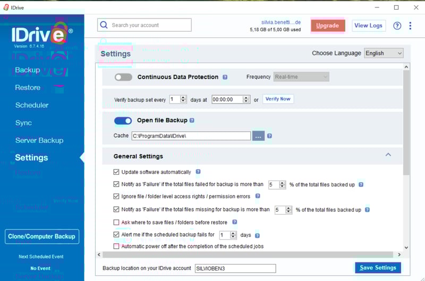Turn off the Open file Backup toggle
The width and height of the screenshot is (425, 281).
click(x=123, y=121)
